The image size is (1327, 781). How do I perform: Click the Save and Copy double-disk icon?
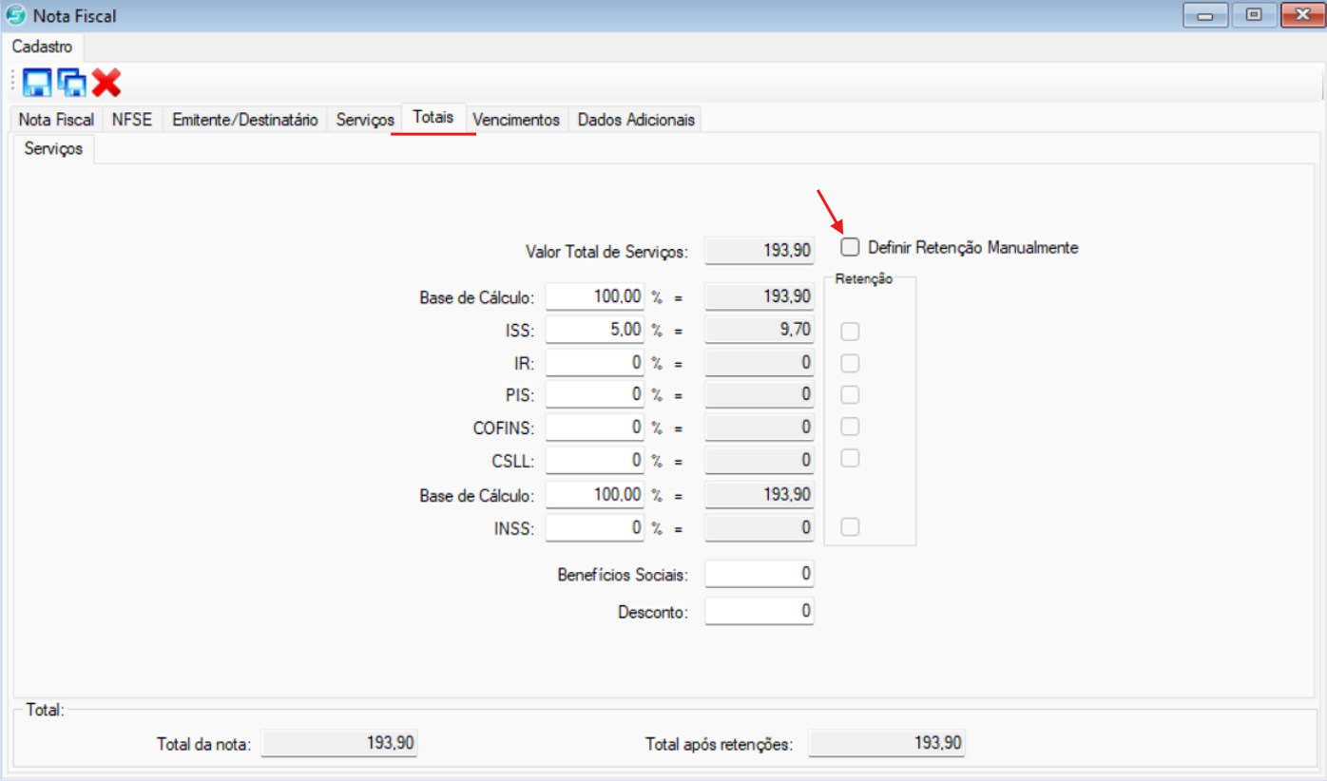(x=71, y=83)
